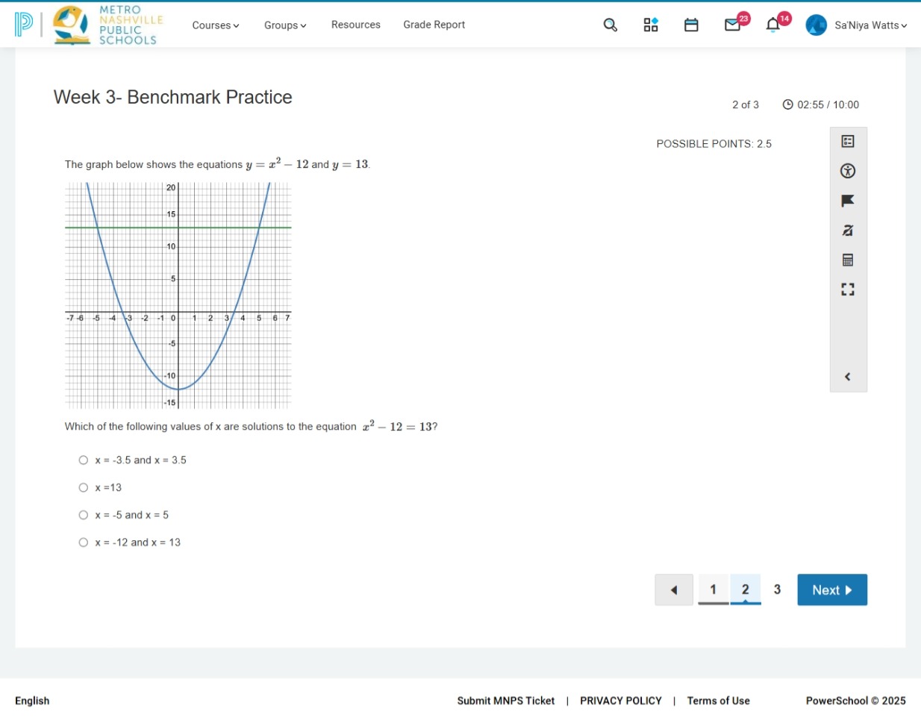Open the Grade Report menu item
The height and width of the screenshot is (723, 921).
click(434, 25)
